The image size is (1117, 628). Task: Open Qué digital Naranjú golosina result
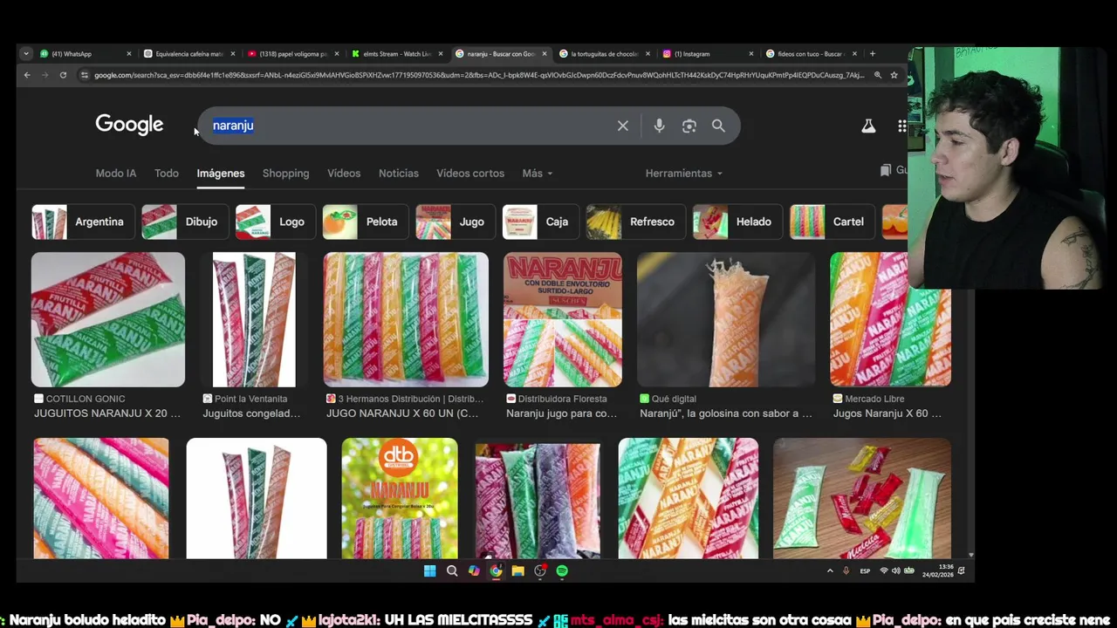click(726, 319)
